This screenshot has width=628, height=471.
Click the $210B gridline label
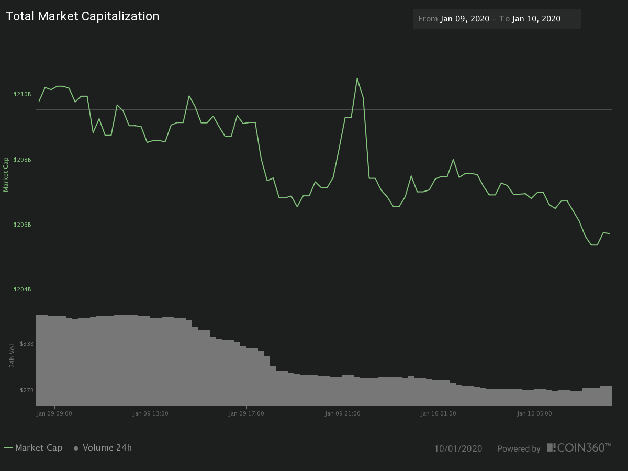pyautogui.click(x=21, y=95)
